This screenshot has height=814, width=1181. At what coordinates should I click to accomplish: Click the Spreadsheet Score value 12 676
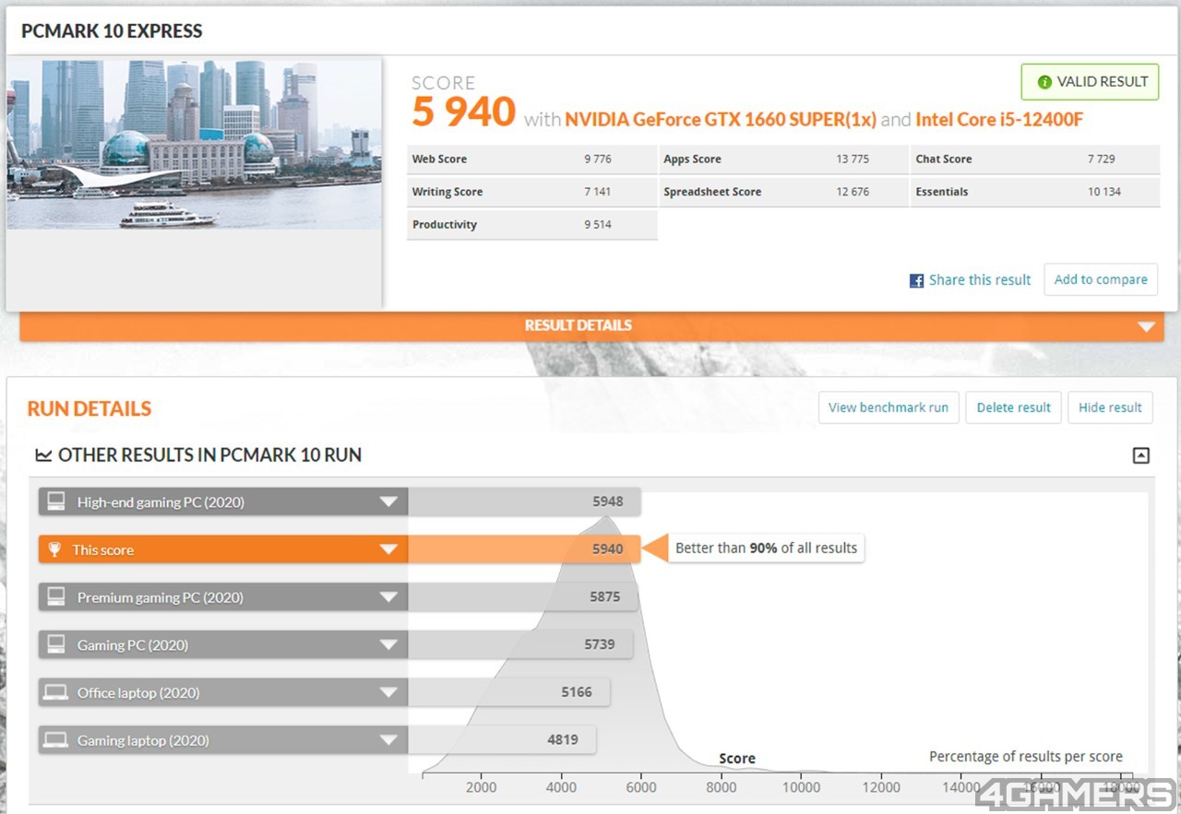point(853,192)
